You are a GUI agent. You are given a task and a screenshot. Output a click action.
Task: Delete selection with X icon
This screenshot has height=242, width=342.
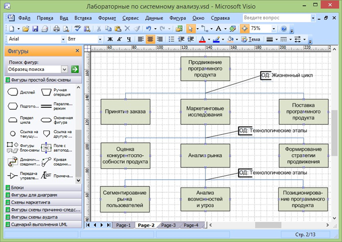pos(127,28)
